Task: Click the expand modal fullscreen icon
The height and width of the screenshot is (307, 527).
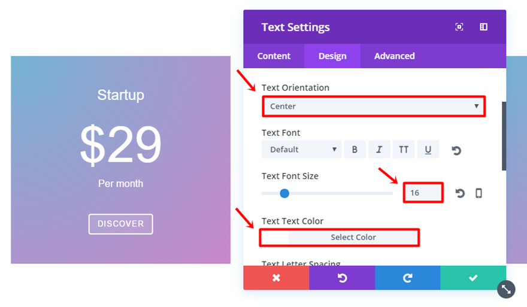Action: pos(459,27)
